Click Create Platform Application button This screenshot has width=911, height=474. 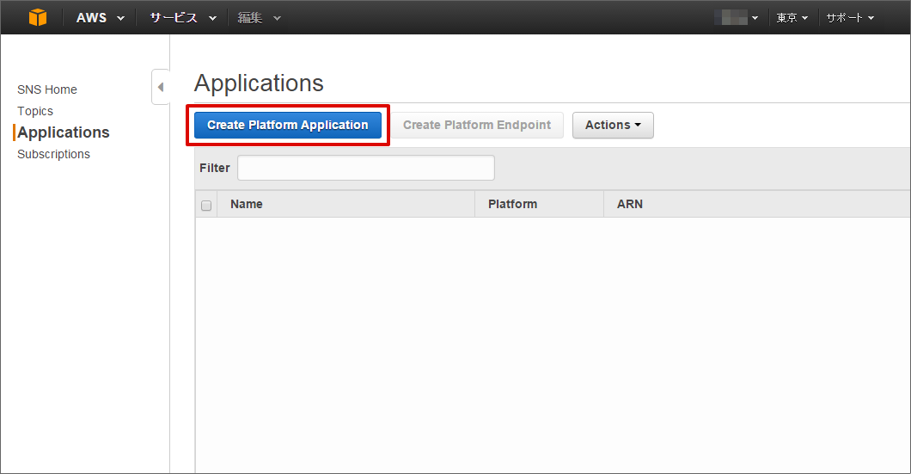[288, 125]
